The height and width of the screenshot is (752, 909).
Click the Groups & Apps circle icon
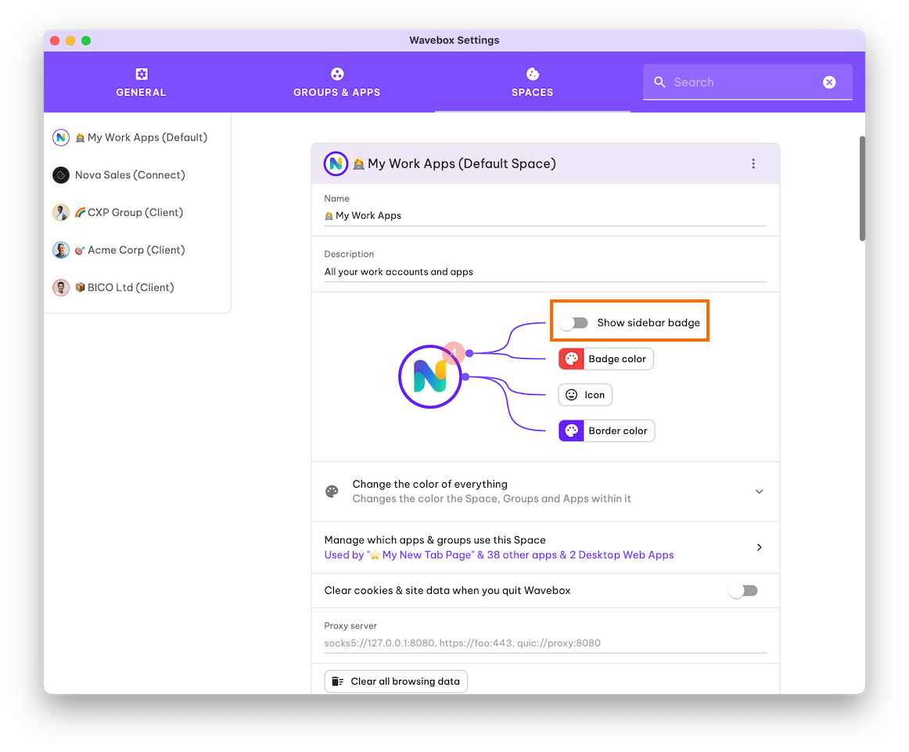pos(337,74)
